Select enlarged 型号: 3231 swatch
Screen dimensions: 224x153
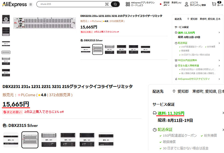[49, 140]
